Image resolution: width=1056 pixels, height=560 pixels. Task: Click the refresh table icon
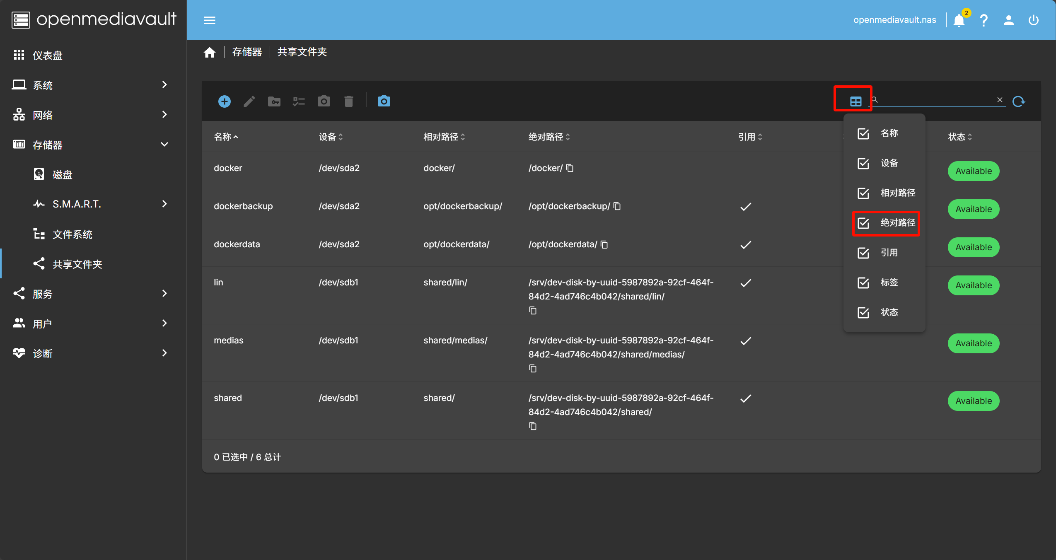[1018, 101]
